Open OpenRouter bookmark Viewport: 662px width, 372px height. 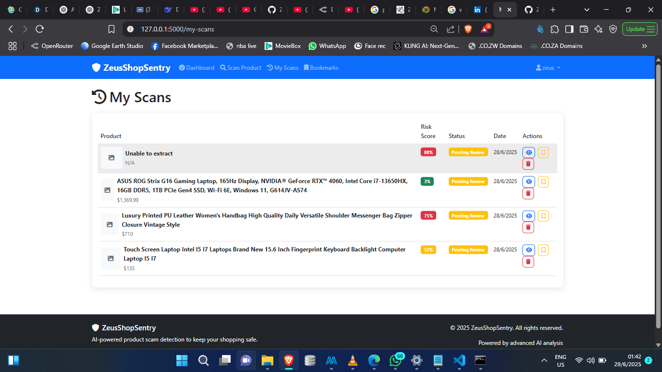tap(52, 46)
